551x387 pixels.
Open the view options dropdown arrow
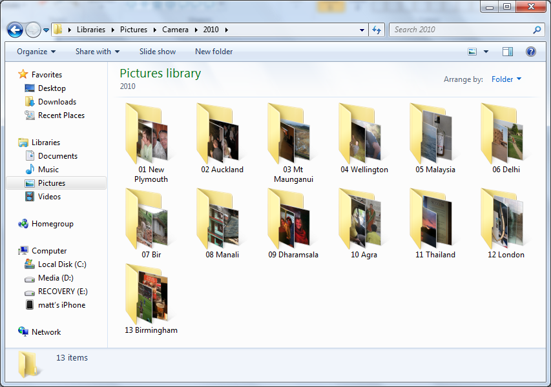[x=486, y=52]
